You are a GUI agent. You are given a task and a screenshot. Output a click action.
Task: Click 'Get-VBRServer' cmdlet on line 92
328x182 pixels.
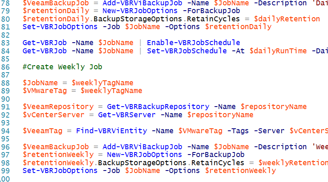127,115
